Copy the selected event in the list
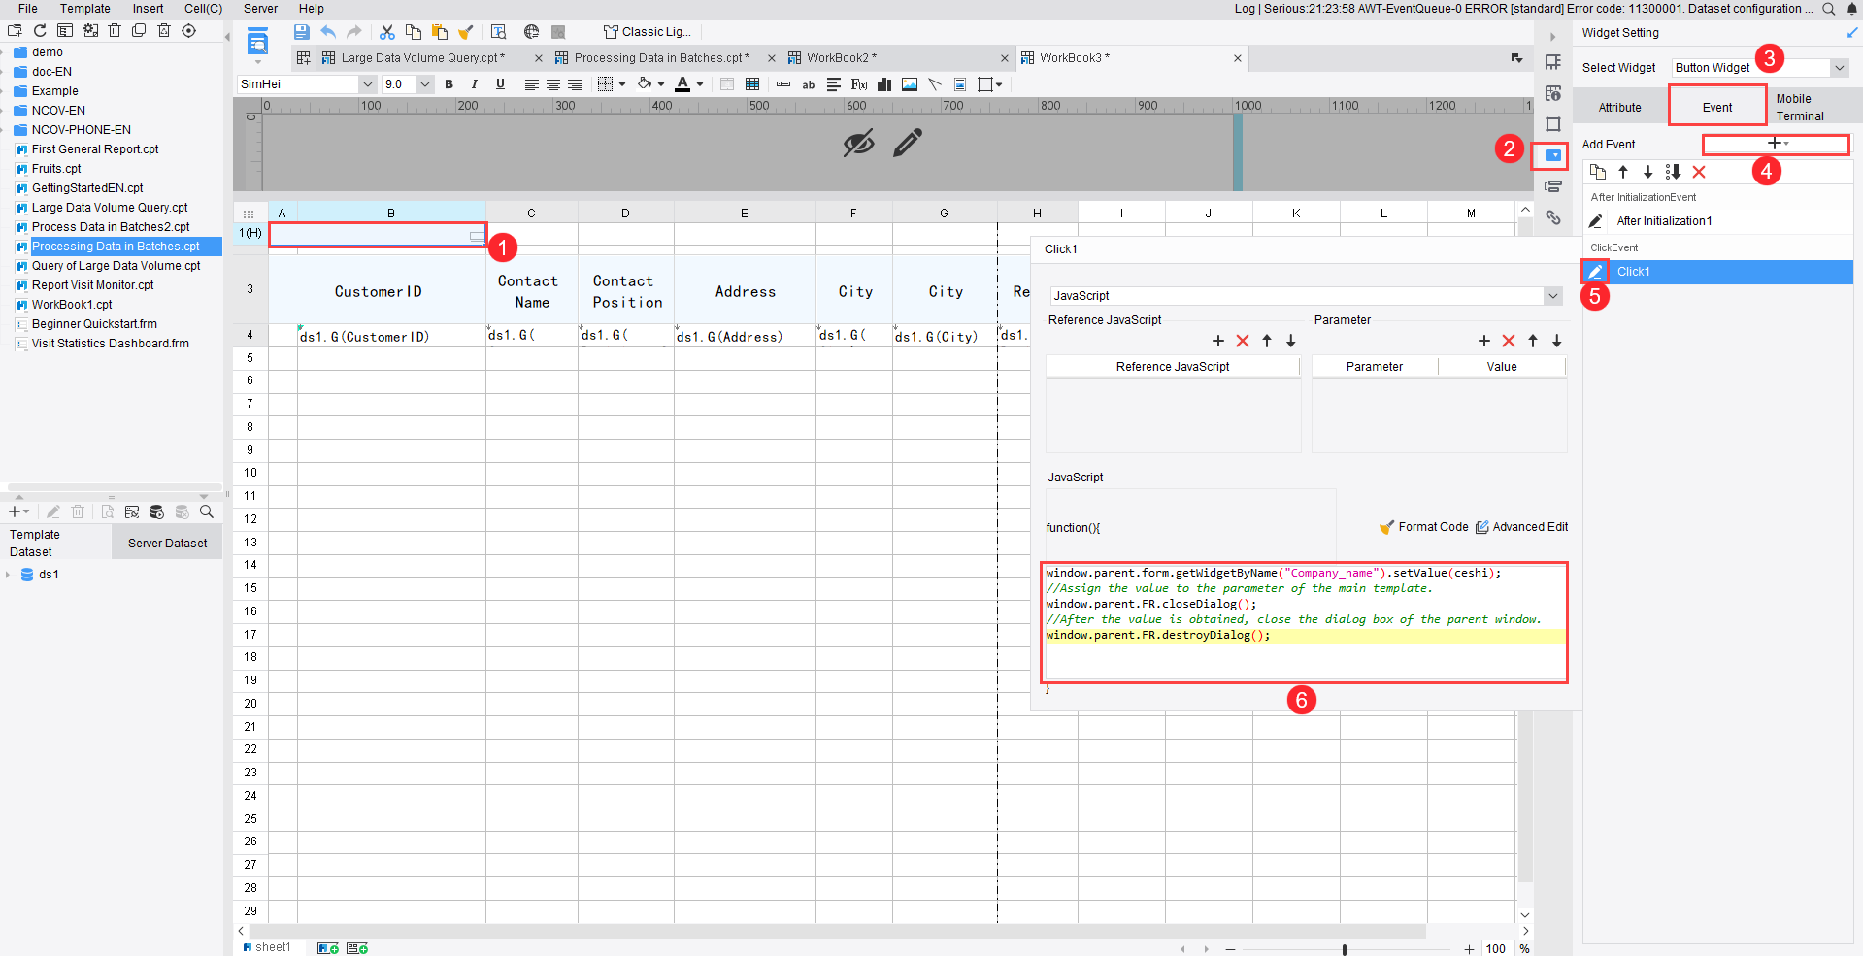 [1598, 172]
